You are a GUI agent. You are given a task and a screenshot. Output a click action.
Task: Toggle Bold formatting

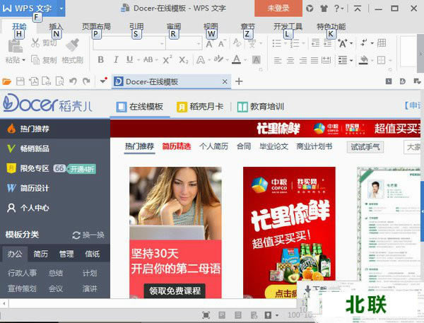click(100, 60)
